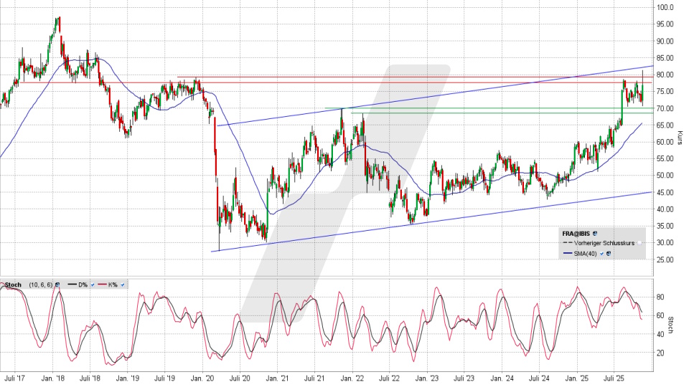The width and height of the screenshot is (689, 387).
Task: Click the Stoch indicator label
Action: [x=13, y=285]
